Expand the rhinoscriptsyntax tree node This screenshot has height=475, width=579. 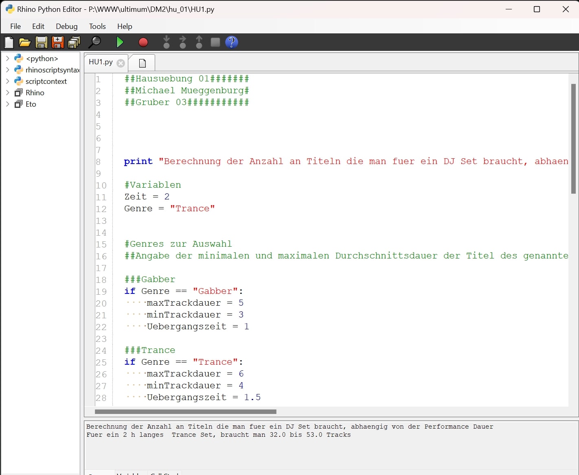(x=7, y=70)
